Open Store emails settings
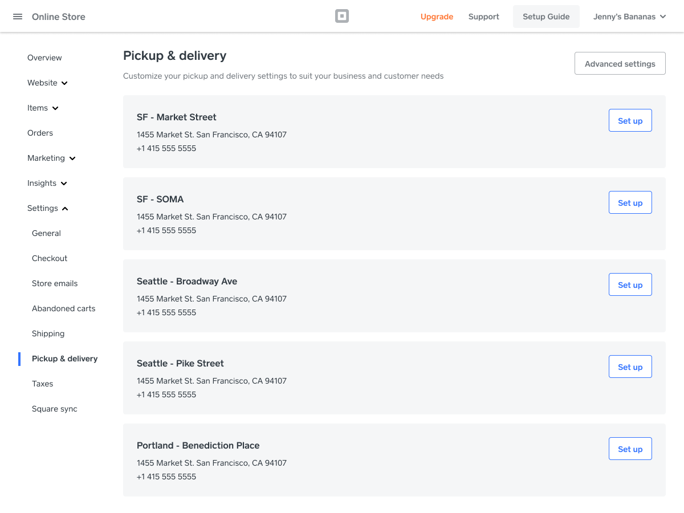The width and height of the screenshot is (684, 513). point(55,283)
